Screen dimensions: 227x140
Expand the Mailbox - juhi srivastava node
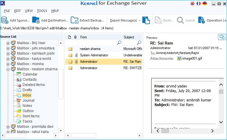point(8,49)
